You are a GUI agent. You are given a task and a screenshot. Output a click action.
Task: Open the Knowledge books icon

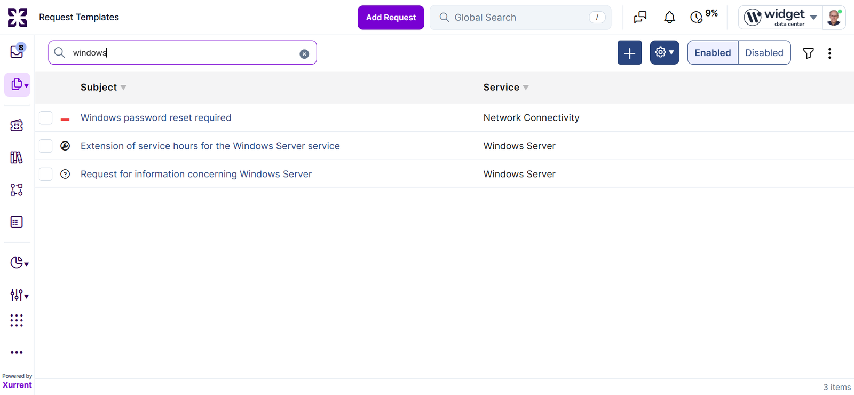pyautogui.click(x=17, y=157)
